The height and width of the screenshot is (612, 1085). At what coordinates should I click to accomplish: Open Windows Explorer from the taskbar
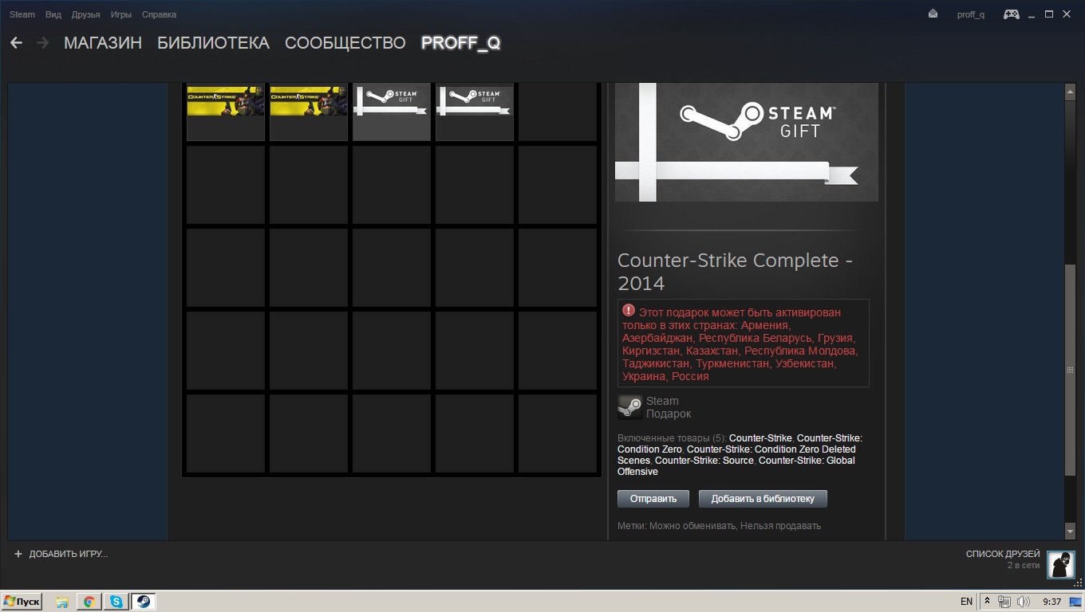pos(62,602)
